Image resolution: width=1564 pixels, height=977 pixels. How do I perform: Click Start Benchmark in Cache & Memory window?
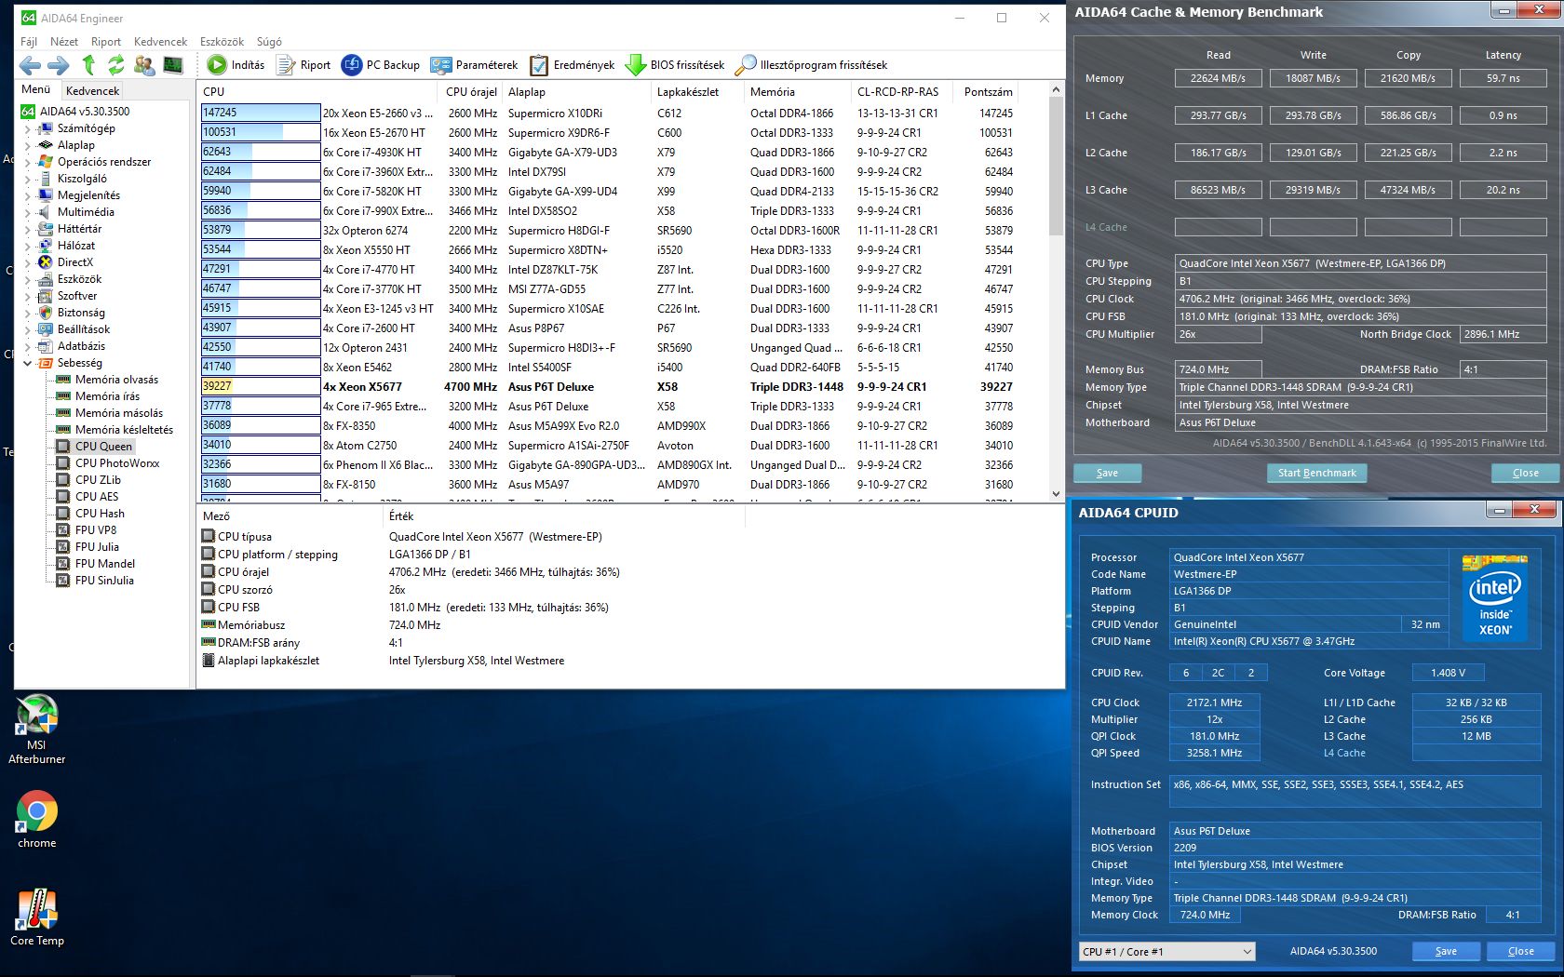pos(1316,473)
